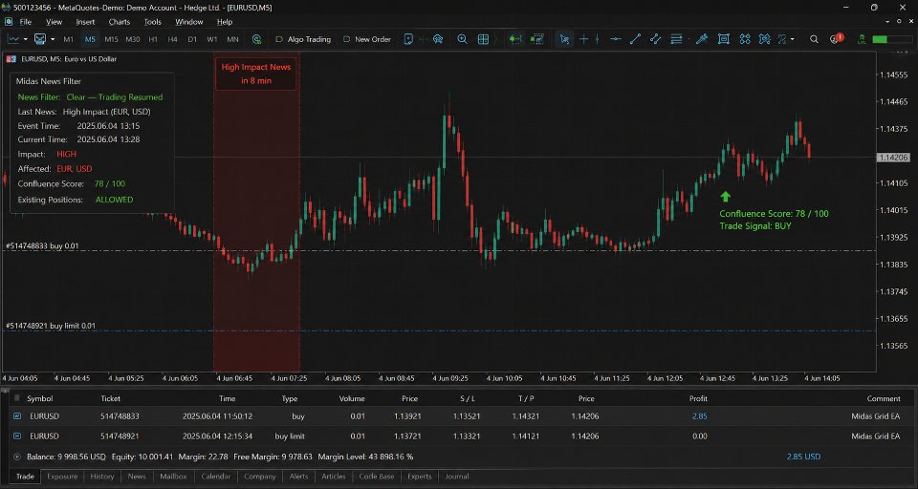Expand the objects dropdown arrow
918x489 pixels.
point(793,39)
